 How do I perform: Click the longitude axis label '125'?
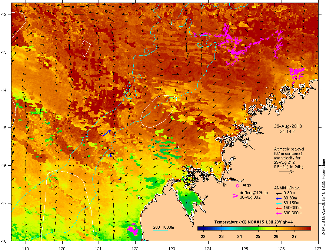245,249
